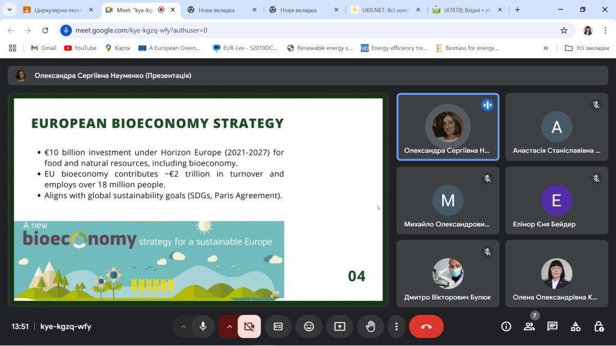Expand video settings arrow beside camera button

pyautogui.click(x=229, y=326)
